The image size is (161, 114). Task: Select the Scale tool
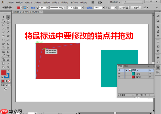8,40
